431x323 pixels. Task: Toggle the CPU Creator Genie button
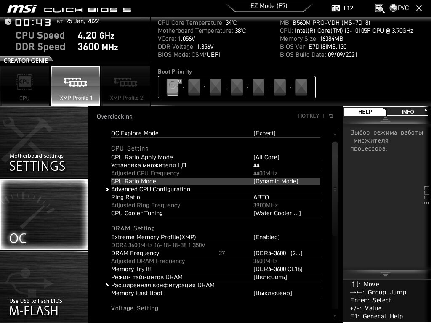click(x=25, y=86)
